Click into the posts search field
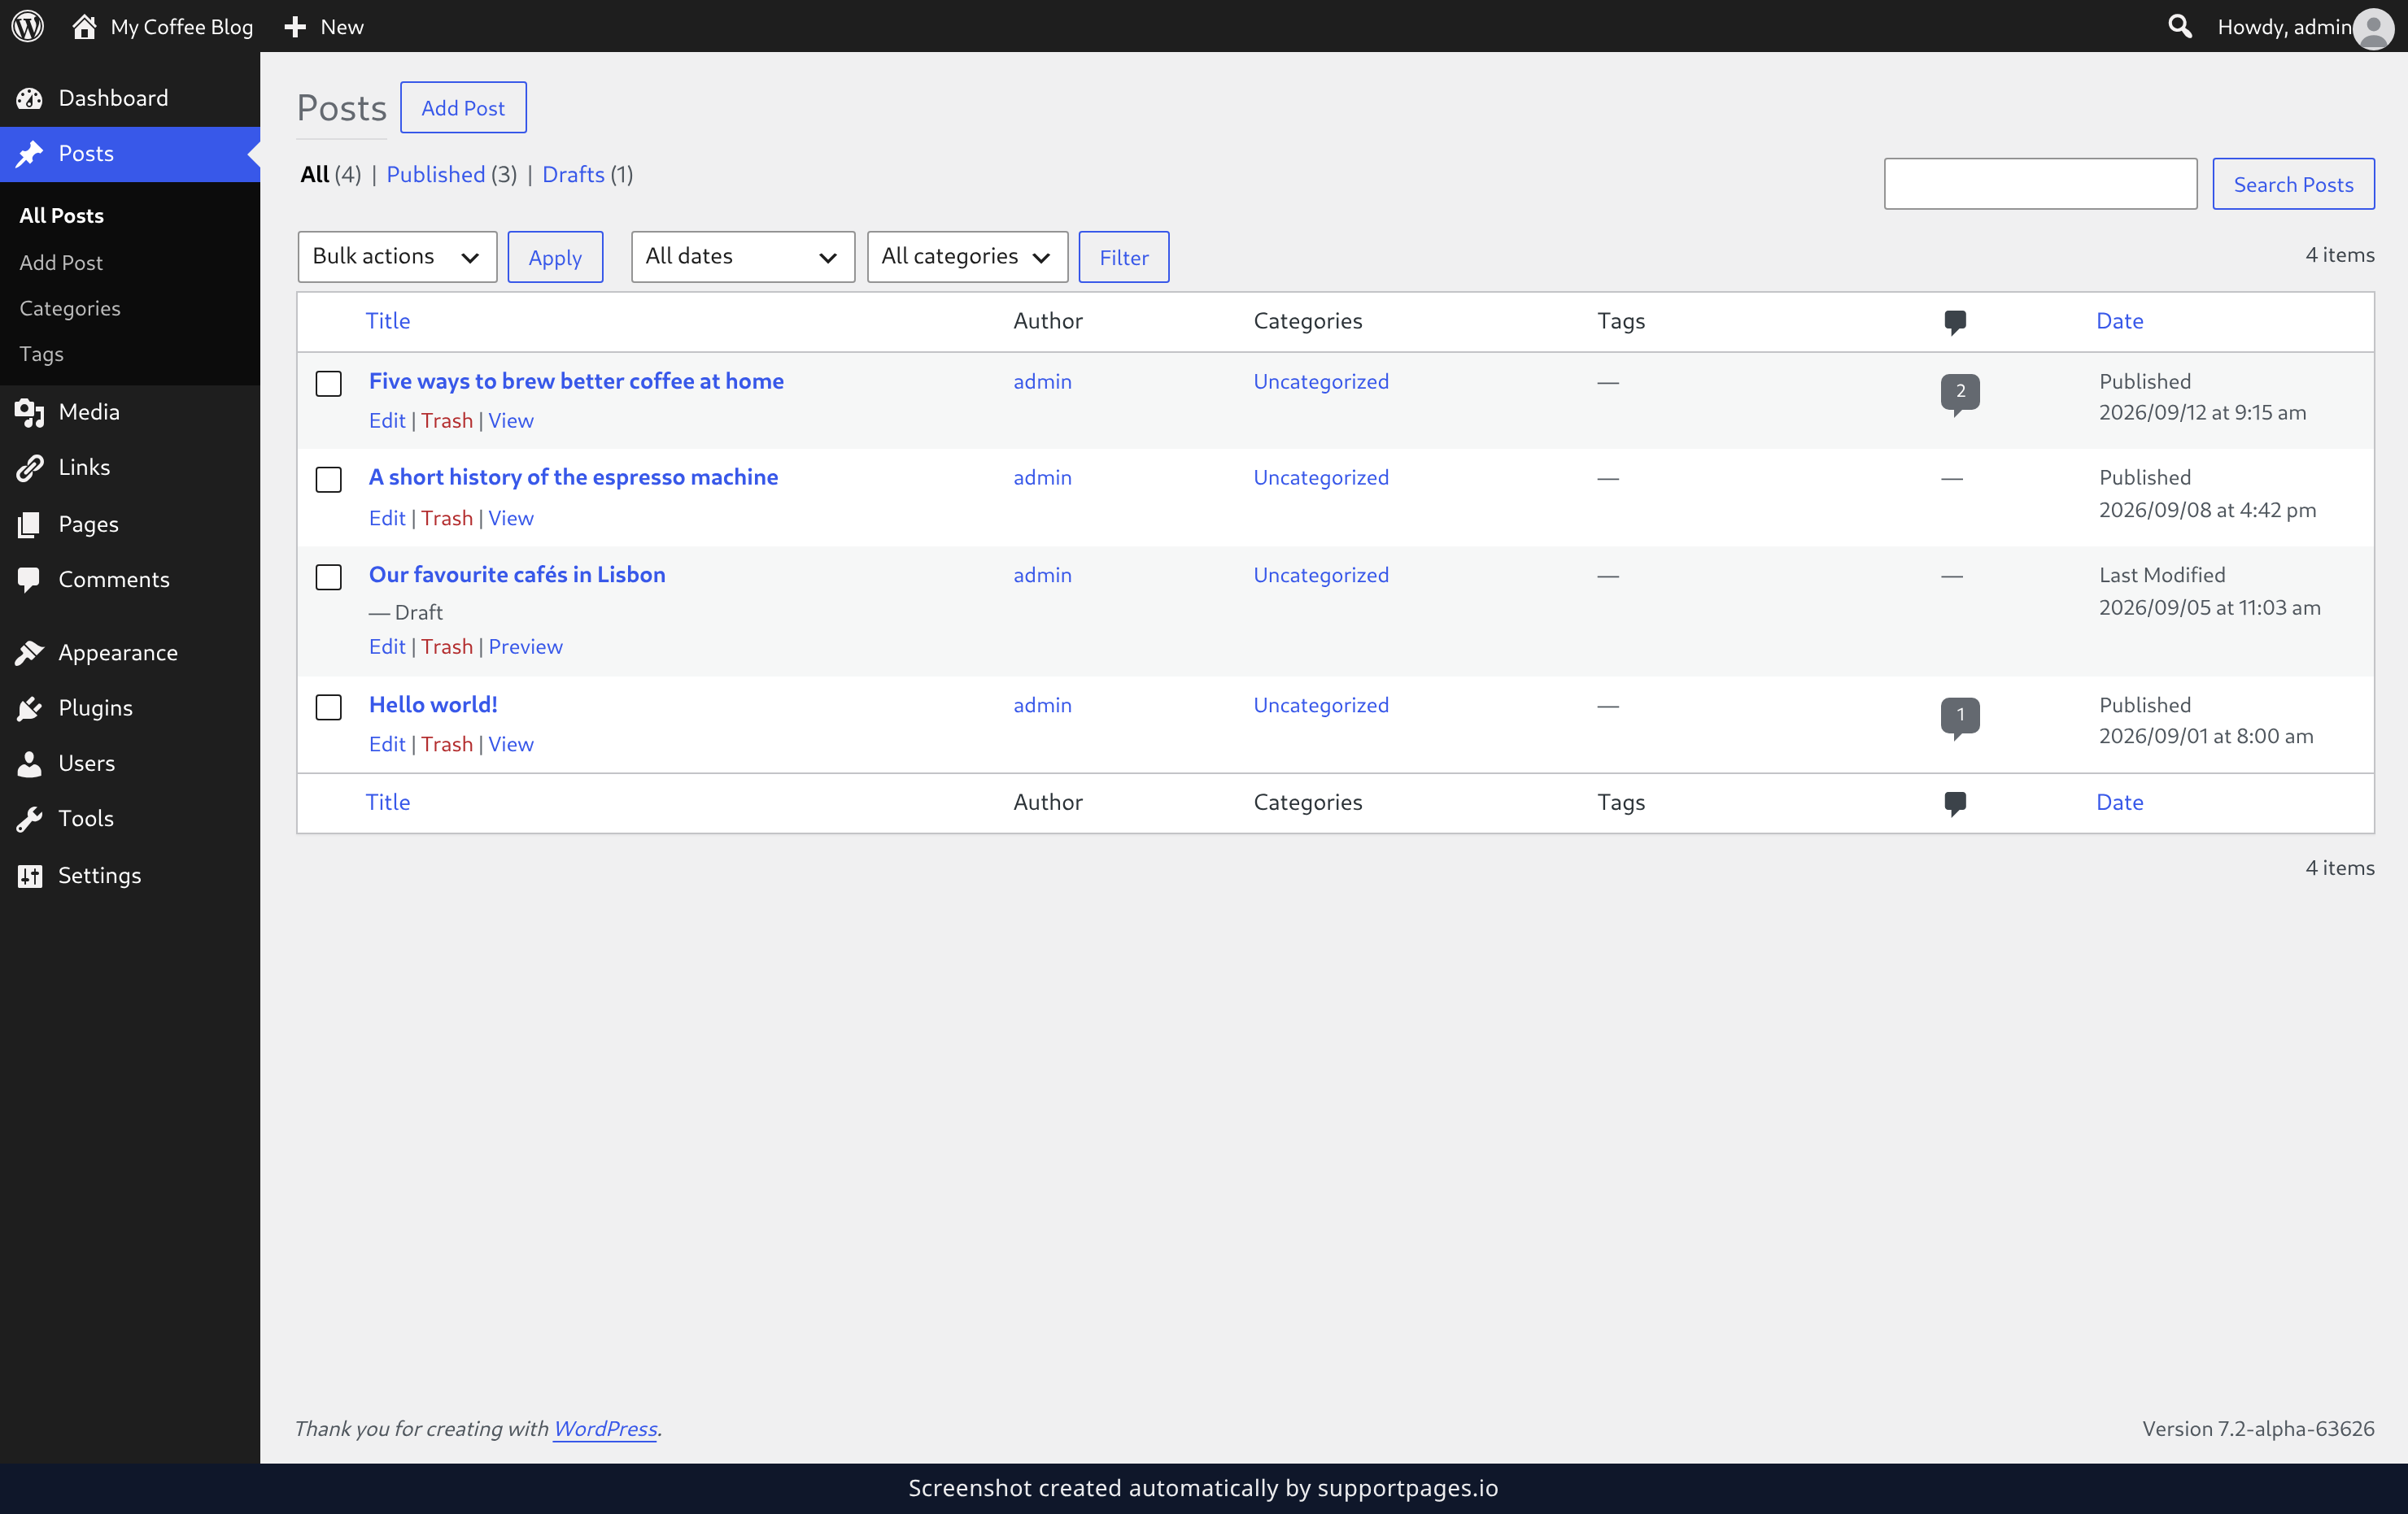Image resolution: width=2408 pixels, height=1514 pixels. click(2040, 184)
